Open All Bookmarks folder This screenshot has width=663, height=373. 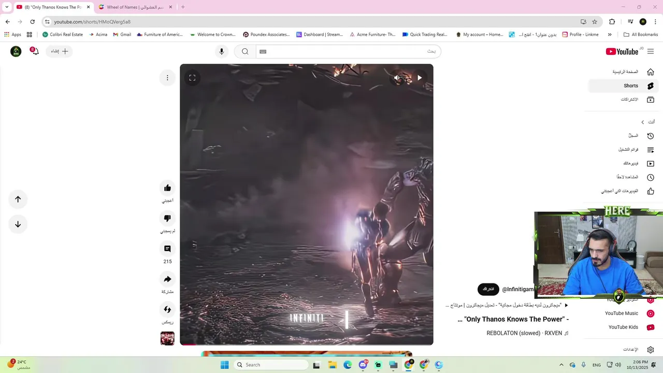(x=641, y=35)
